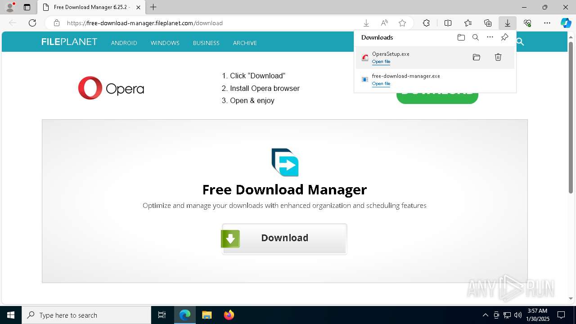Show OperaSetup.exe in folder
This screenshot has height=324, width=576.
477,57
